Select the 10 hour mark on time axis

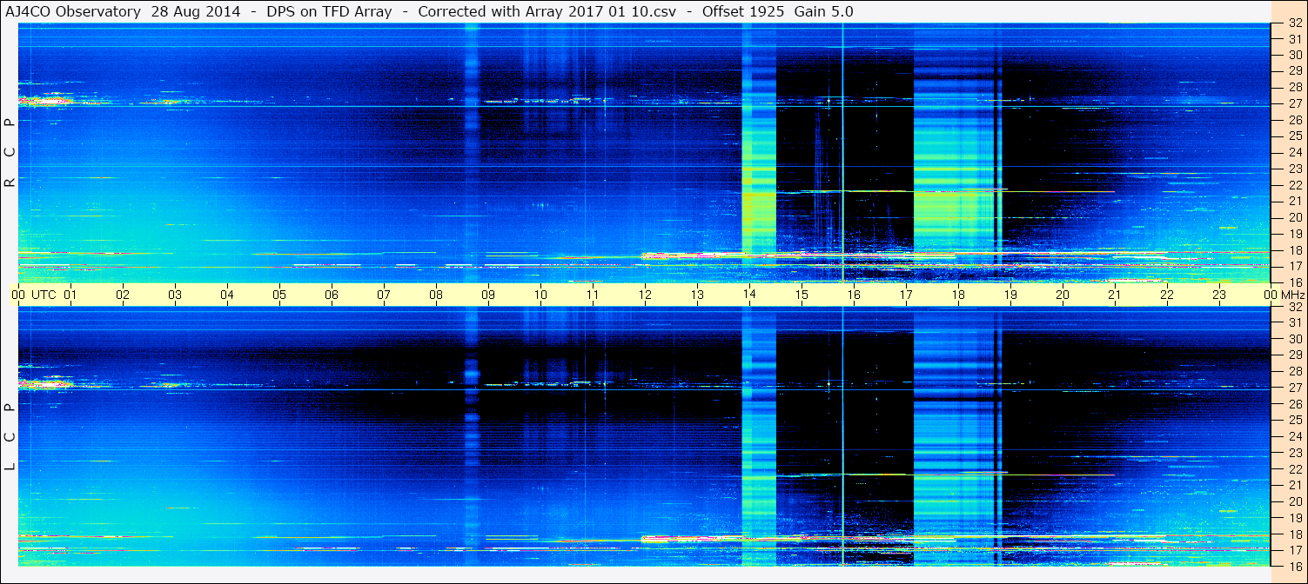pyautogui.click(x=540, y=295)
